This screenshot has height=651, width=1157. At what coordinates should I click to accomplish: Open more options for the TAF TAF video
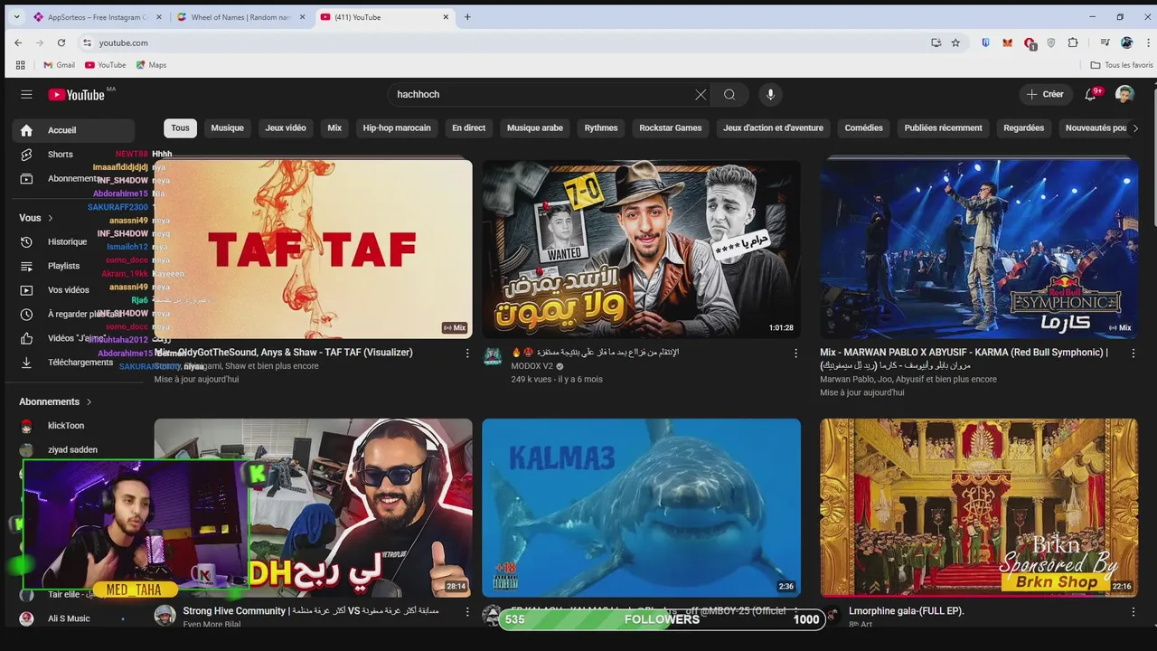pos(467,353)
